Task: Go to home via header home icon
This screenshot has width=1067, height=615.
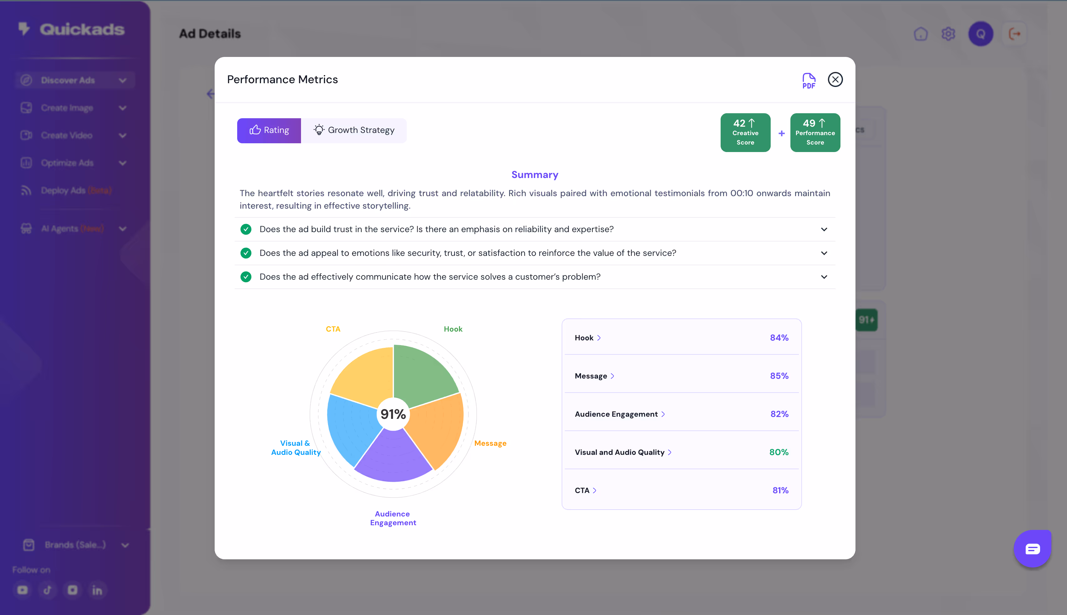Action: click(921, 34)
